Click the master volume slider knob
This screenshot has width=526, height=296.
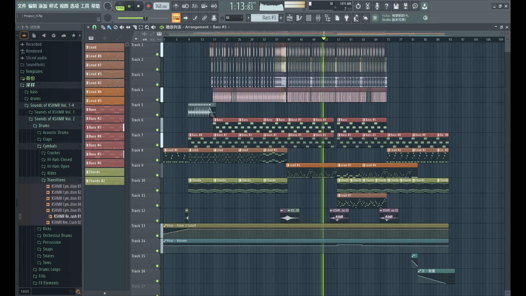coord(145,18)
